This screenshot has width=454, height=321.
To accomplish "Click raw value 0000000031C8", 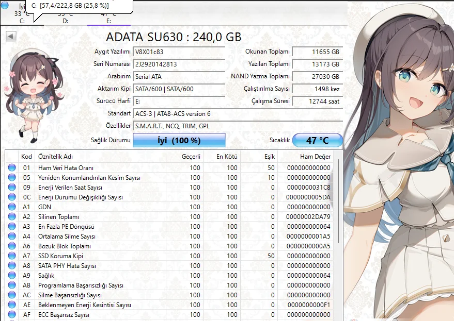I will tap(309, 188).
